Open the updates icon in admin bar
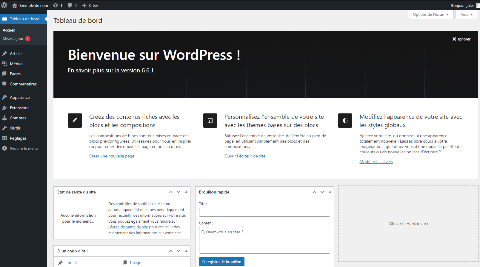480x267 pixels. click(x=56, y=5)
